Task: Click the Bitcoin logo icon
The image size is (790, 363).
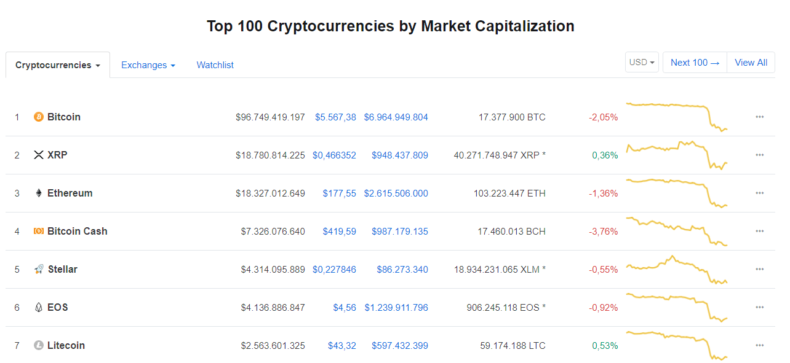Action: tap(39, 117)
